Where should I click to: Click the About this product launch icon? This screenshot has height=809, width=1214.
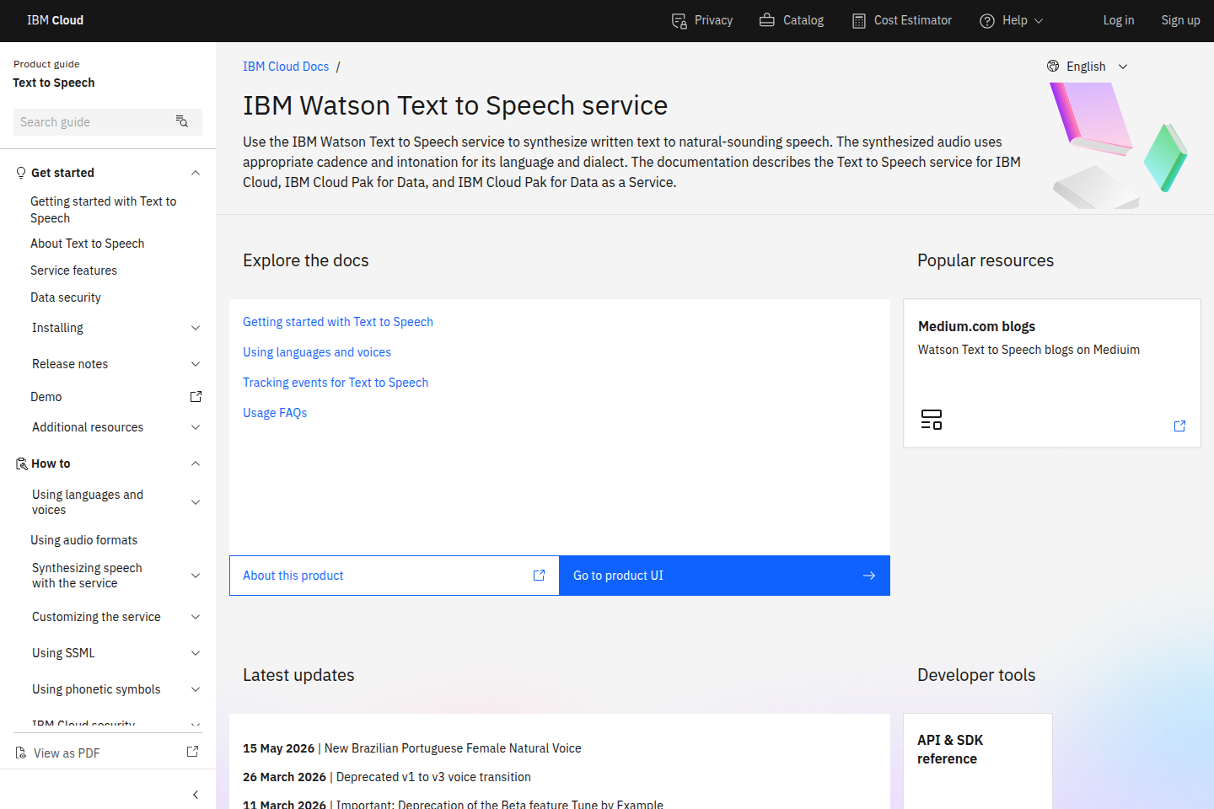[539, 576]
